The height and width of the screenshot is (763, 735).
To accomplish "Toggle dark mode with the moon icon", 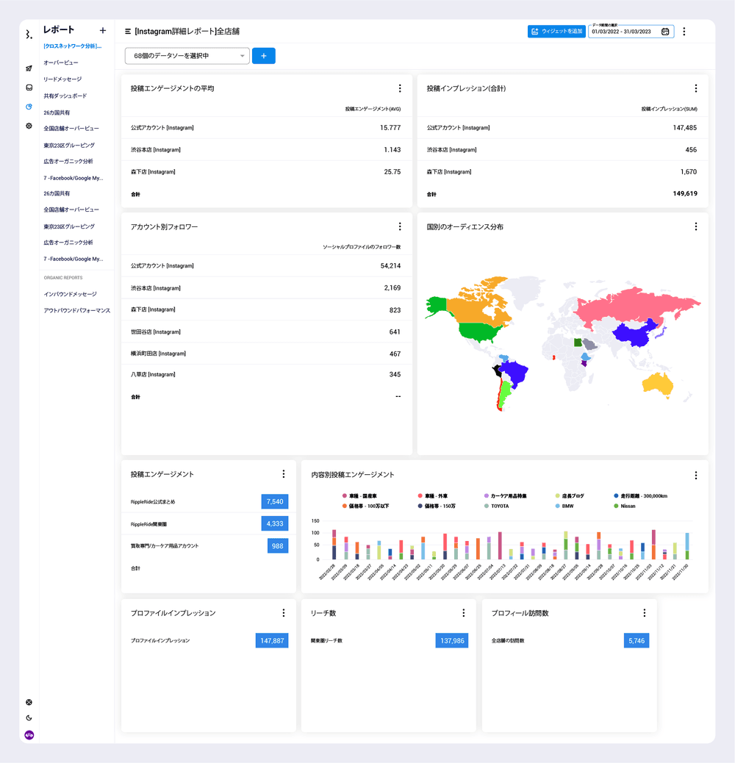I will click(x=29, y=718).
